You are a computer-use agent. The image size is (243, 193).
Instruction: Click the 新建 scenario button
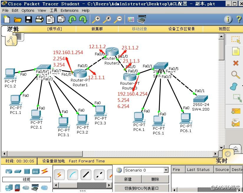(128, 179)
